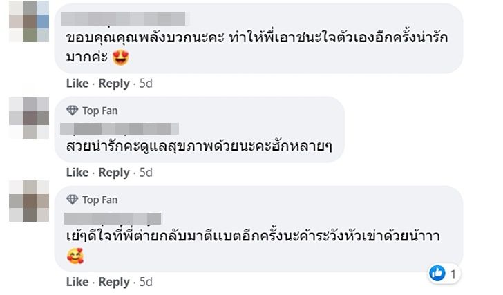
Task: Click the smiling hearts emoji in the bottom comment
Action: (x=74, y=257)
